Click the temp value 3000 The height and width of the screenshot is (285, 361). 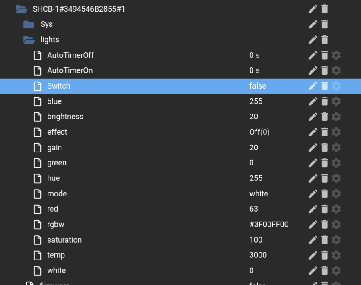pyautogui.click(x=258, y=255)
